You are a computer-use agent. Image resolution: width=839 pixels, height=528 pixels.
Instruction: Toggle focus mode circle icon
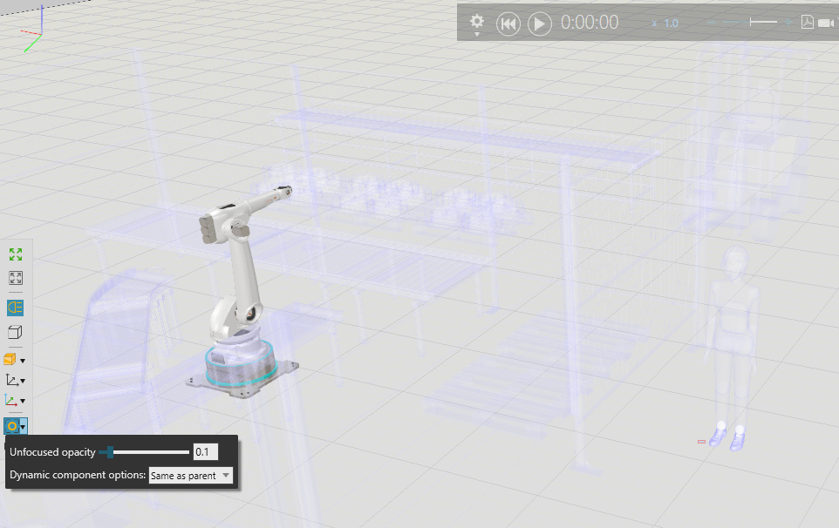tap(11, 426)
